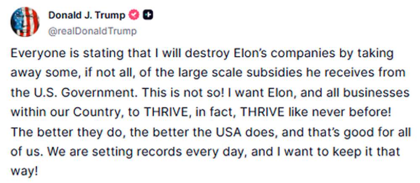This screenshot has width=420, height=183.
Task: Click the final word "way!"
Action: pos(23,172)
